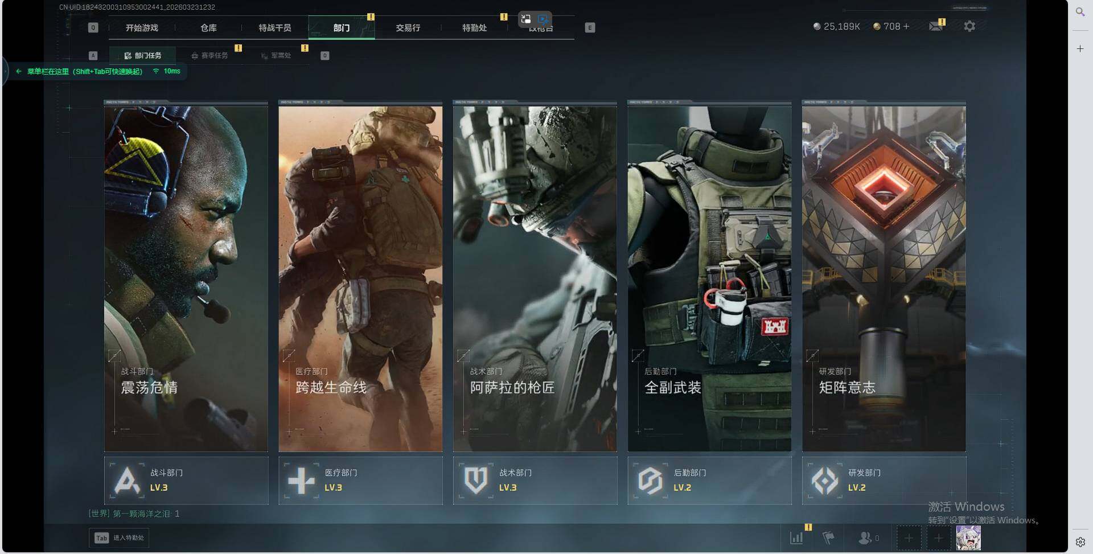Click the Q previous-tab key icon
Image resolution: width=1093 pixels, height=554 pixels.
tap(93, 27)
